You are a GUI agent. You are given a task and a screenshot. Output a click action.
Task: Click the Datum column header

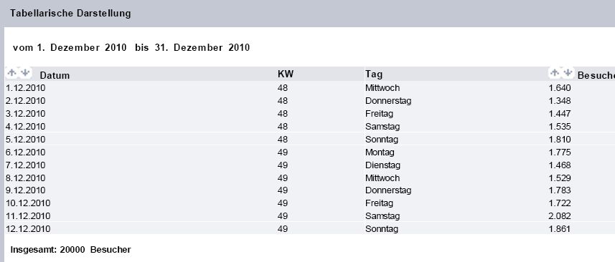55,75
